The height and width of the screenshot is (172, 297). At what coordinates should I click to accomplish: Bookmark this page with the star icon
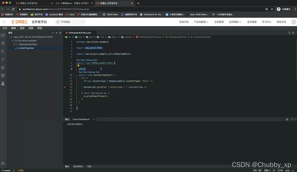pyautogui.click(x=272, y=9)
